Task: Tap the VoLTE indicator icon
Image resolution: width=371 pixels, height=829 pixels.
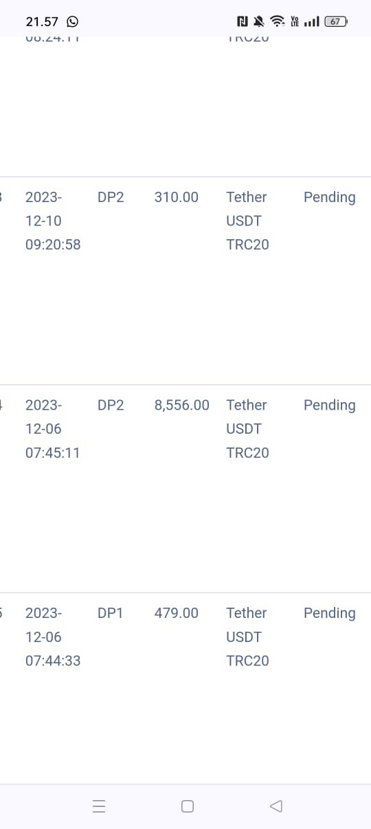Action: (x=295, y=21)
